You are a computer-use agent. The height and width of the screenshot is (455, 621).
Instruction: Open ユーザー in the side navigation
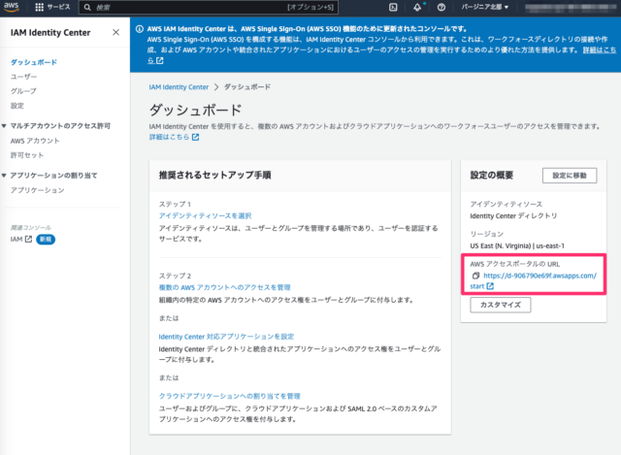click(23, 77)
